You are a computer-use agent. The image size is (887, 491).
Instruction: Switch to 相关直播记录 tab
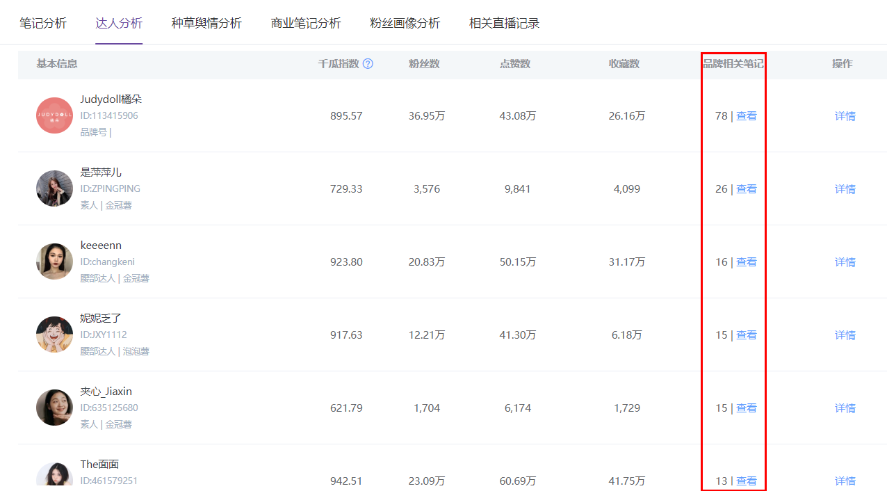click(504, 23)
